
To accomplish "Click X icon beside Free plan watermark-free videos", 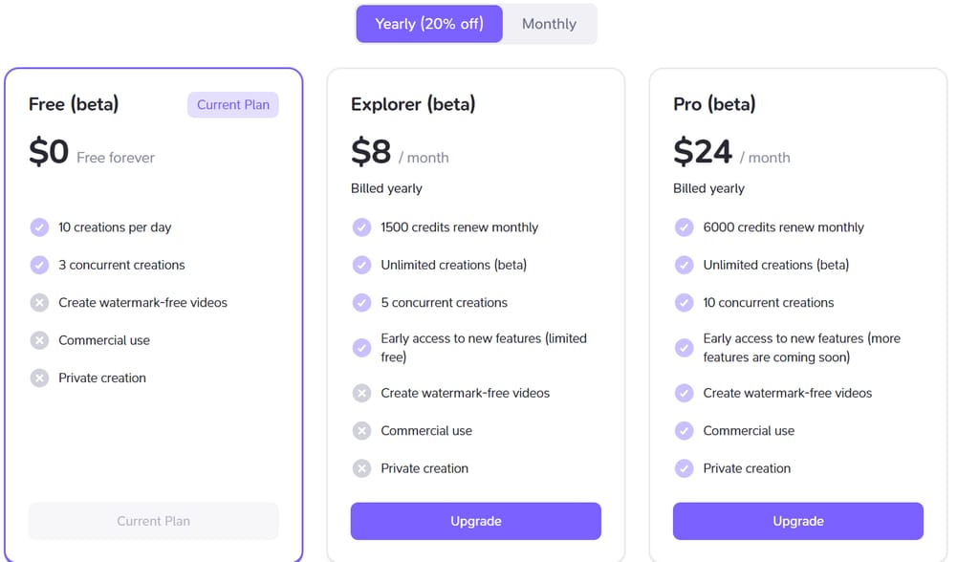I will click(39, 303).
